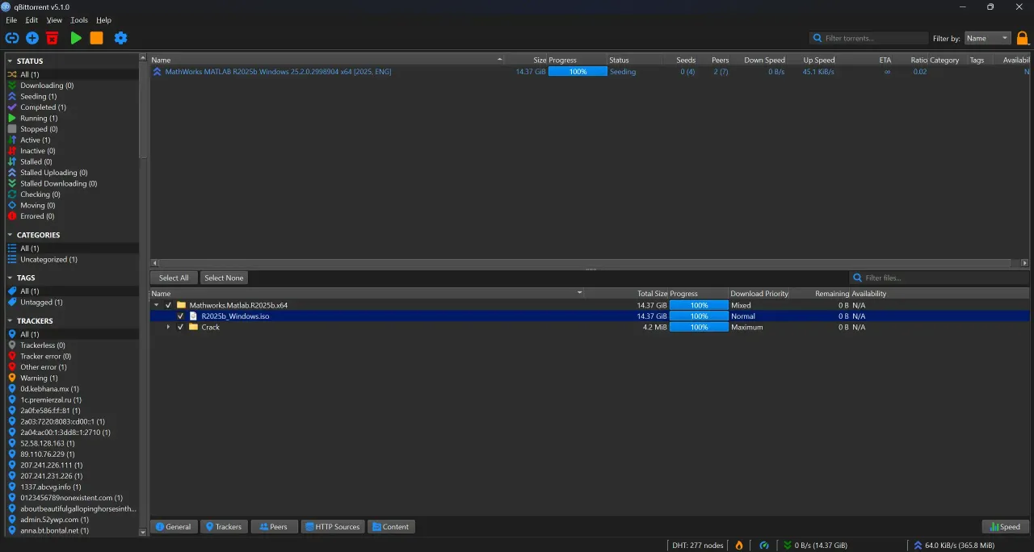This screenshot has width=1034, height=552.
Task: Click the Select All button
Action: tap(174, 278)
